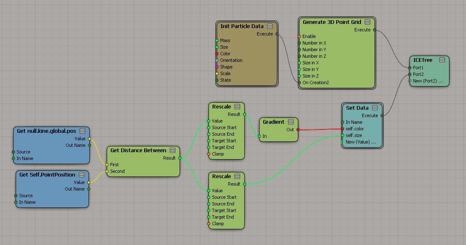The image size is (466, 245).
Task: Click Init Particle Data Execute output port
Action: pos(277,34)
